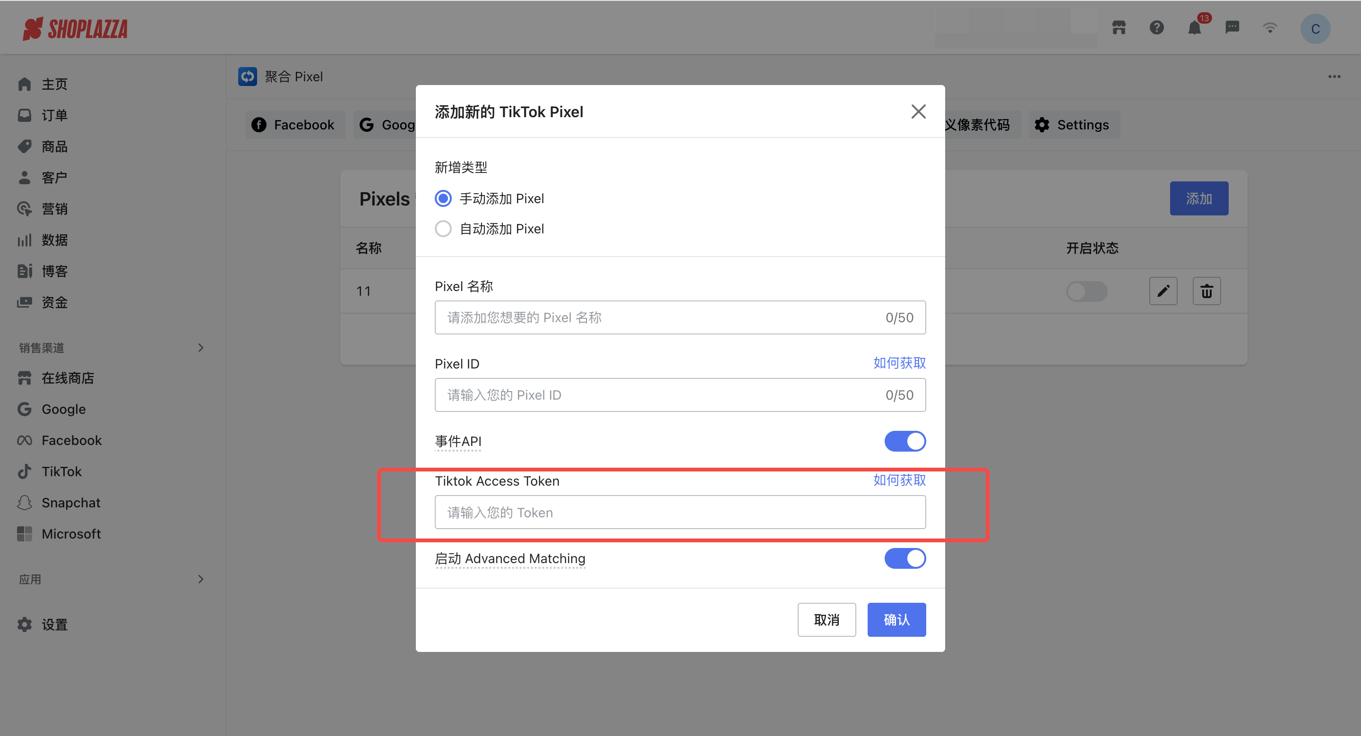This screenshot has height=736, width=1361.
Task: Toggle the 开启状态 switch for pixel 11
Action: (1086, 291)
